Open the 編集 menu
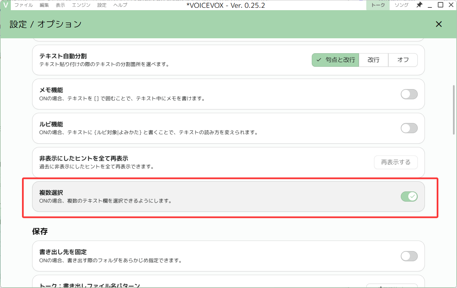 click(44, 5)
